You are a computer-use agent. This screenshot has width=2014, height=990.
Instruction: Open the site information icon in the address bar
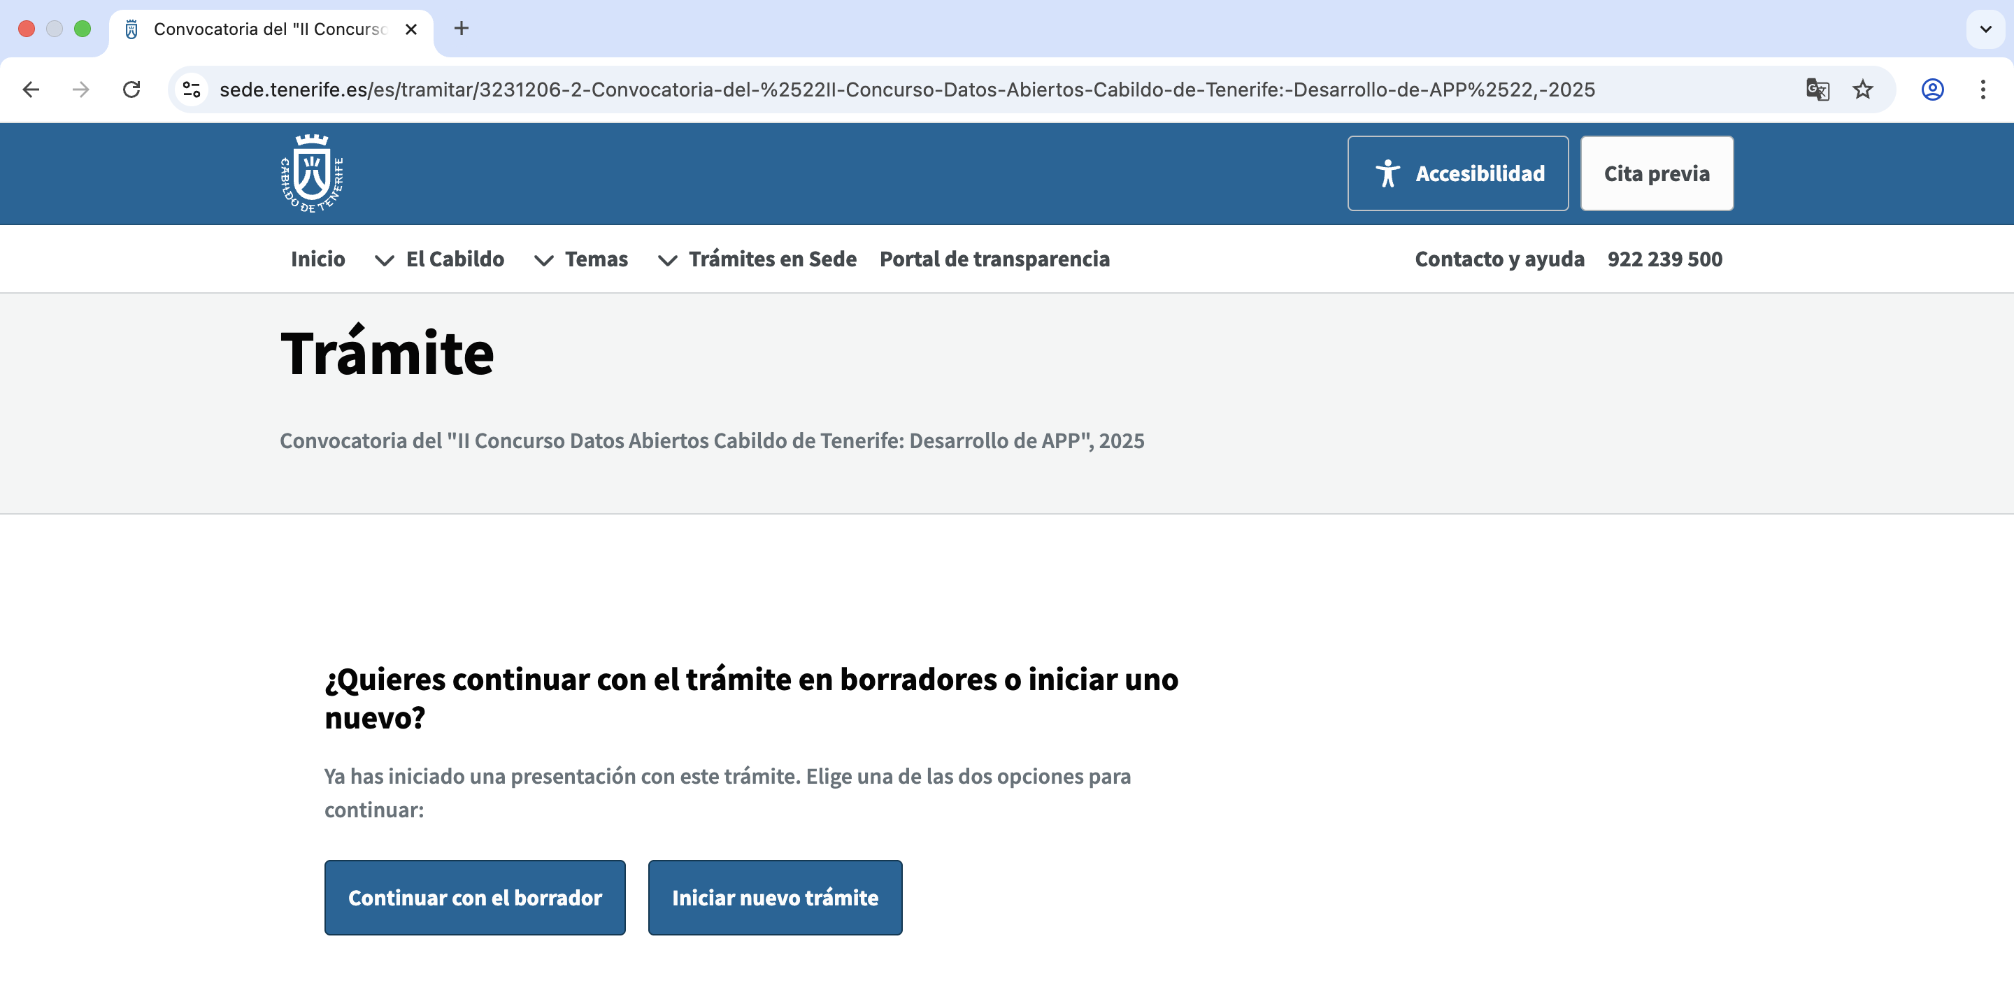point(192,90)
